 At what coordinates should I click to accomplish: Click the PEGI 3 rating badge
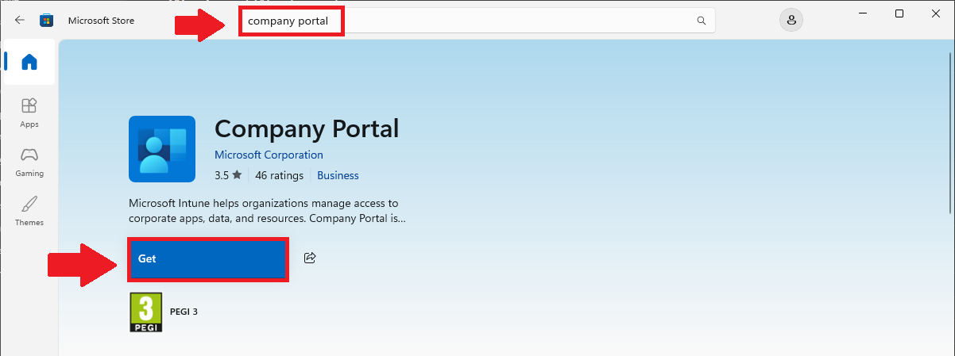coord(145,312)
